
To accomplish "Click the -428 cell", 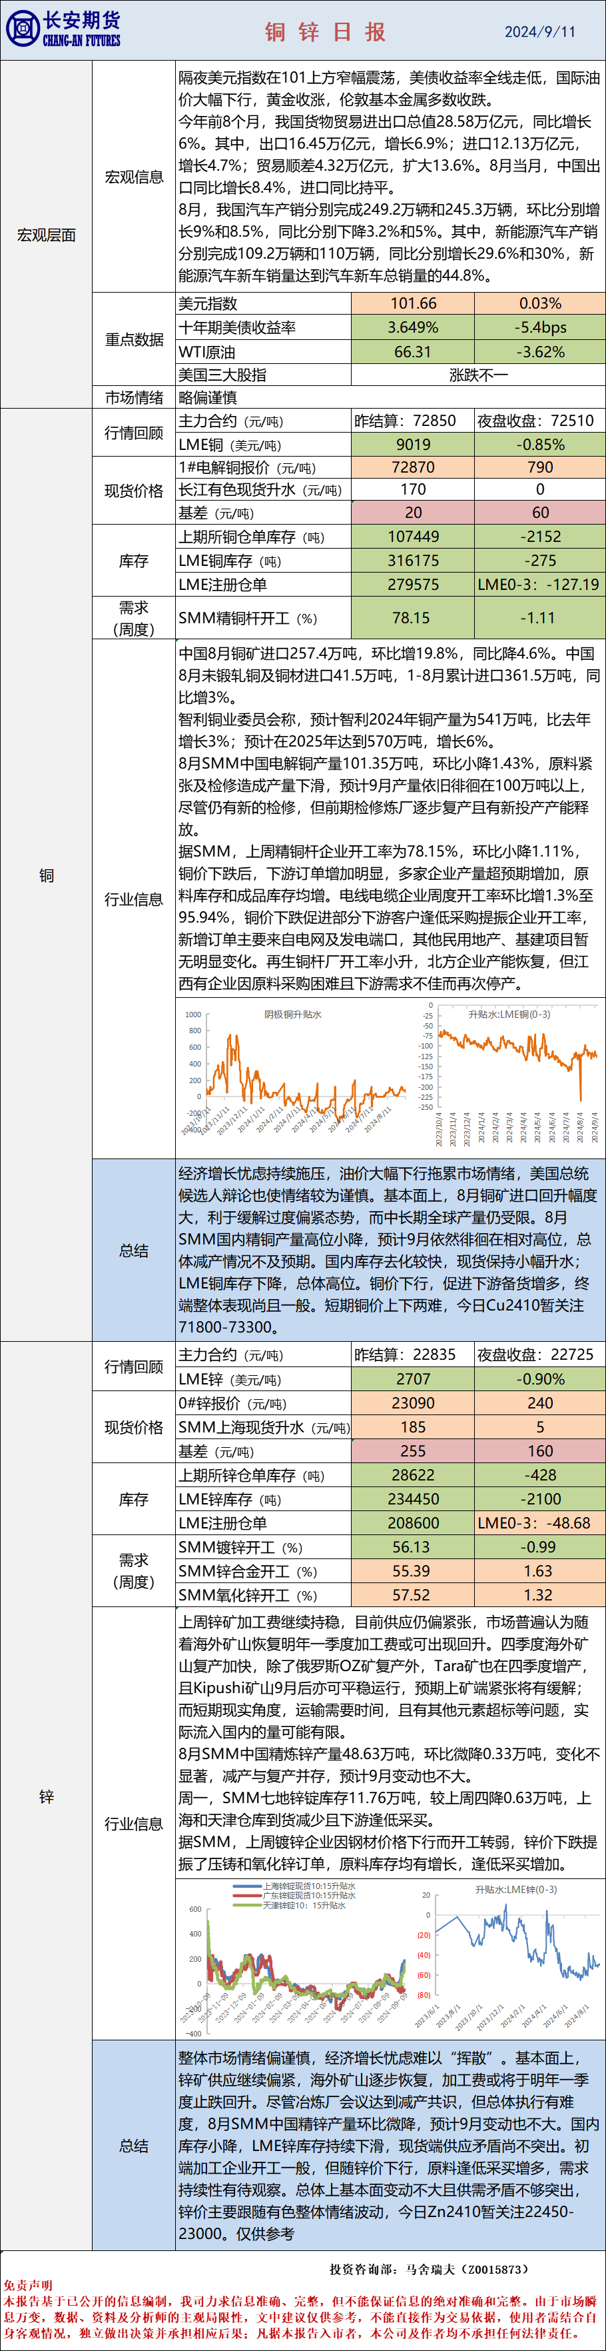I will tap(539, 1475).
